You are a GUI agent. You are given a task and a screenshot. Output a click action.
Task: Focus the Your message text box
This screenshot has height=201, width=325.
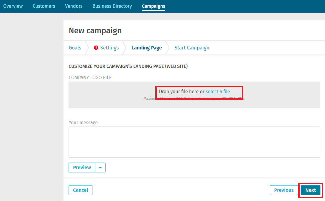pyautogui.click(x=194, y=142)
